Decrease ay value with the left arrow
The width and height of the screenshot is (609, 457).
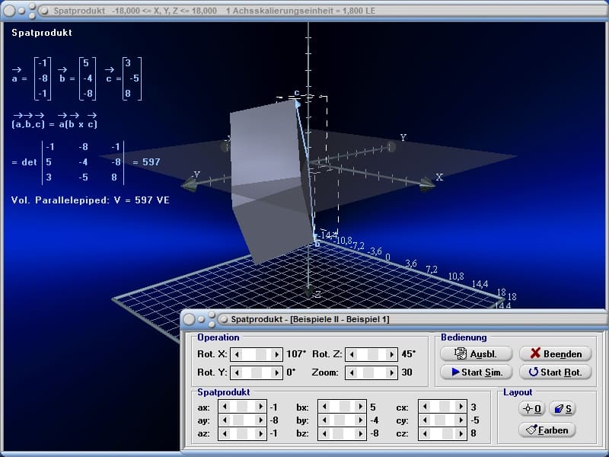coord(223,420)
